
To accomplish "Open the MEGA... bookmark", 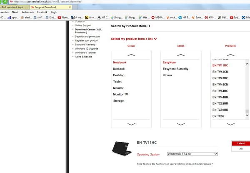I will pyautogui.click(x=158, y=18).
